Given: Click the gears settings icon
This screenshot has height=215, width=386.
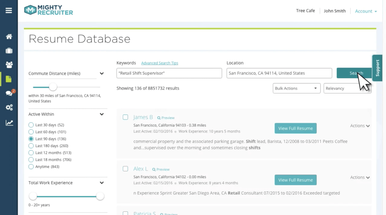Looking at the screenshot, I should point(9,107).
